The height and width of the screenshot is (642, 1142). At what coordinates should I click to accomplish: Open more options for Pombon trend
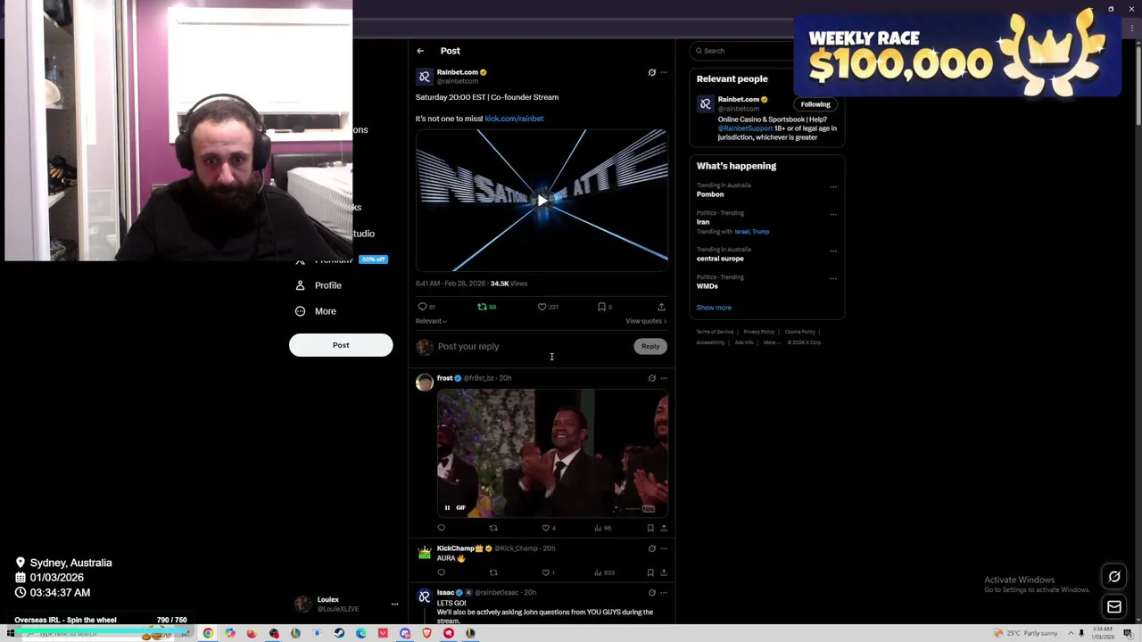click(x=832, y=187)
